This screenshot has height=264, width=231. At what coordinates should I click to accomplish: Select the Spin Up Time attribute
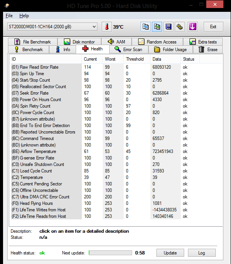pos(105,74)
